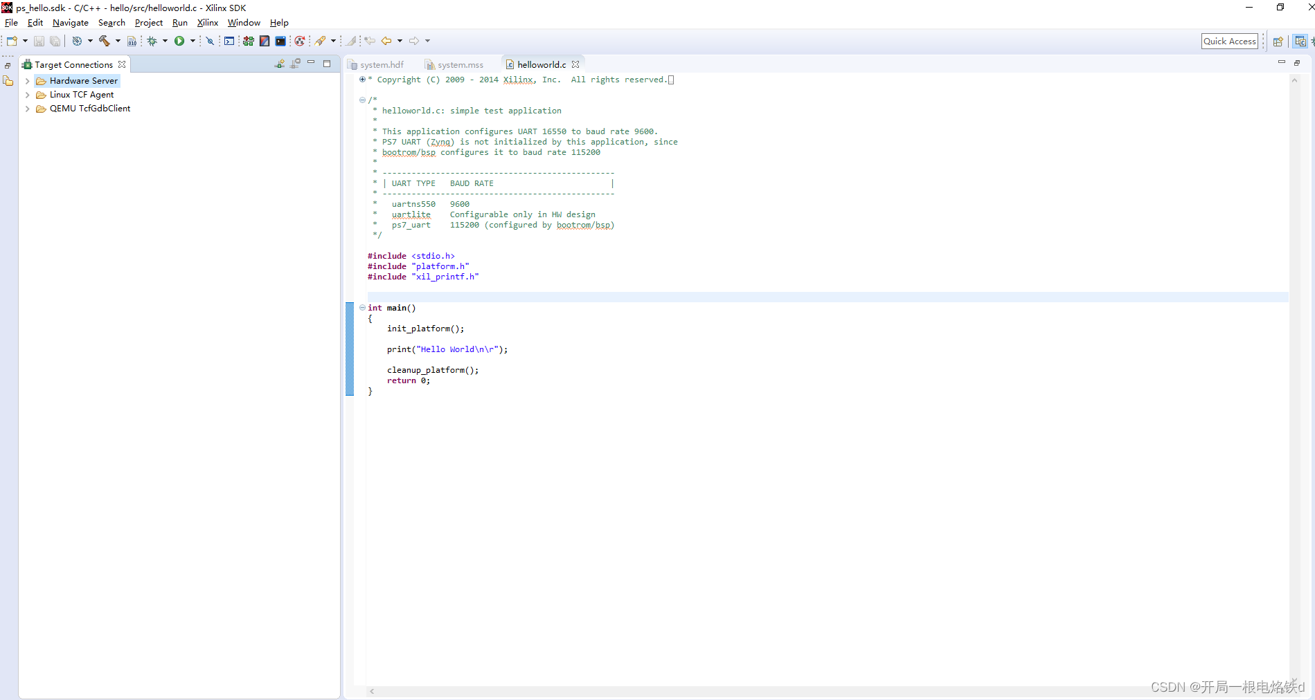1315x700 pixels.
Task: Click the build configuration gear icon
Action: tap(77, 41)
